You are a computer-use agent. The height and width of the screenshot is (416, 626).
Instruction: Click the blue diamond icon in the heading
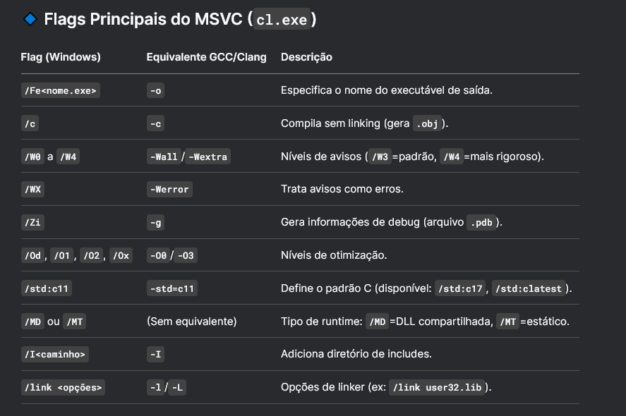[x=30, y=20]
